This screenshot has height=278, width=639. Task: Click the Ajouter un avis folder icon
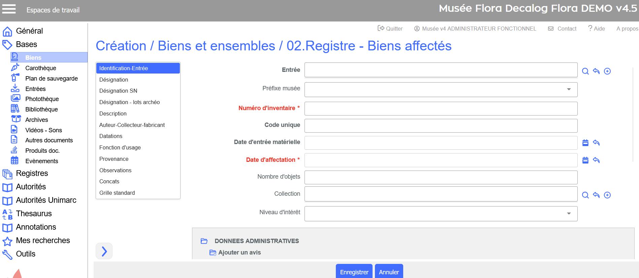213,252
